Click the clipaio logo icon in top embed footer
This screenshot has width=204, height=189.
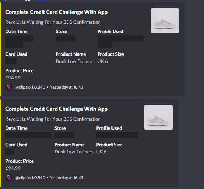pyautogui.click(x=9, y=87)
